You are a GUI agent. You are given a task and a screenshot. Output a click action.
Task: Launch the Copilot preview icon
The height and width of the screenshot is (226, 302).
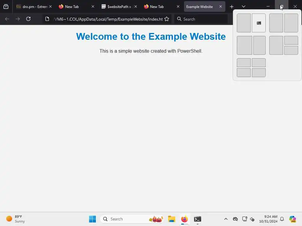coord(293,219)
